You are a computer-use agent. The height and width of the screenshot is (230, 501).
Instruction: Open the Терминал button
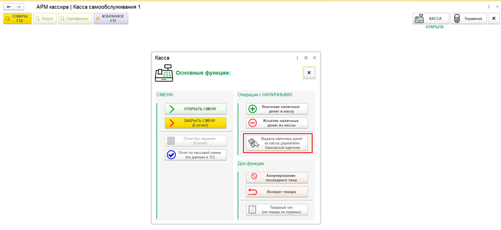tap(469, 18)
